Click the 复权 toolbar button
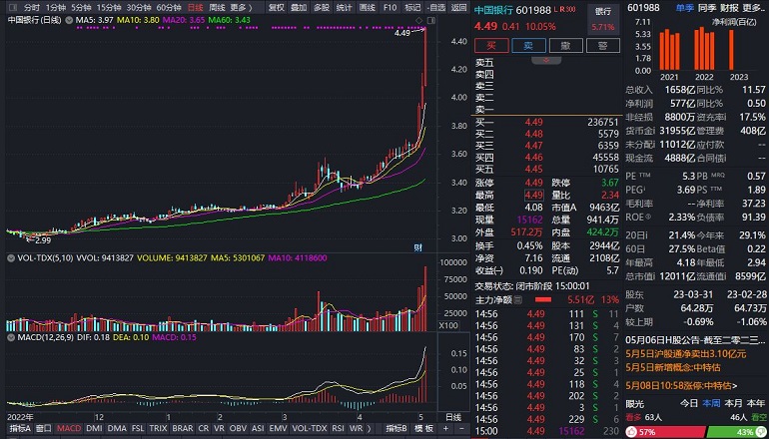Screen dimensions: 769x439 277,7
